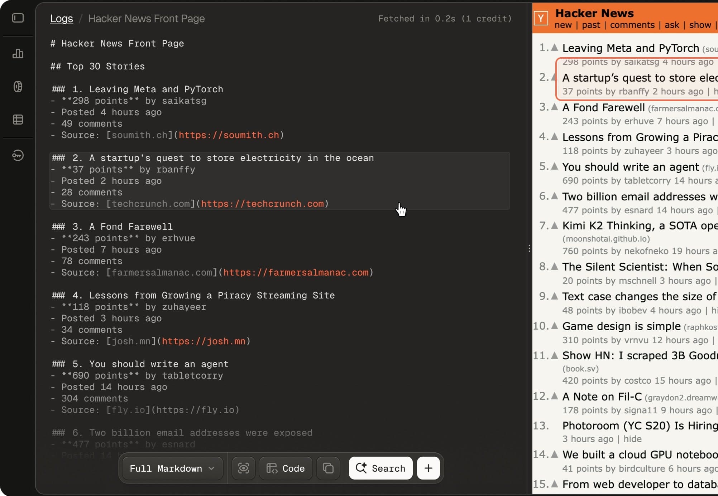This screenshot has width=718, height=496.
Task: Click the plus button in the bottom toolbar
Action: 429,468
